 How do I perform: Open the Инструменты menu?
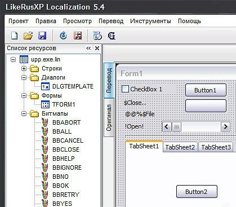(x=150, y=21)
